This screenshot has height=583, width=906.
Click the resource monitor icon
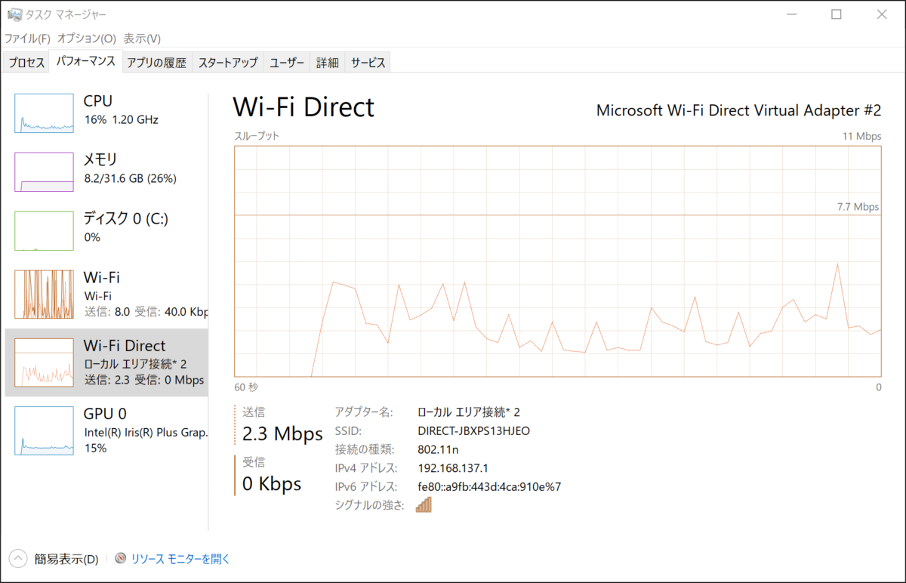[x=121, y=559]
